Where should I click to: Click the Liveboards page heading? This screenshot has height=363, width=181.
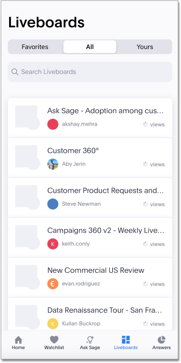click(x=46, y=23)
